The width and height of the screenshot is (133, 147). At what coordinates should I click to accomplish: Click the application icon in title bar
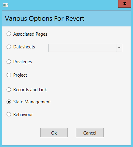(x=6, y=5)
